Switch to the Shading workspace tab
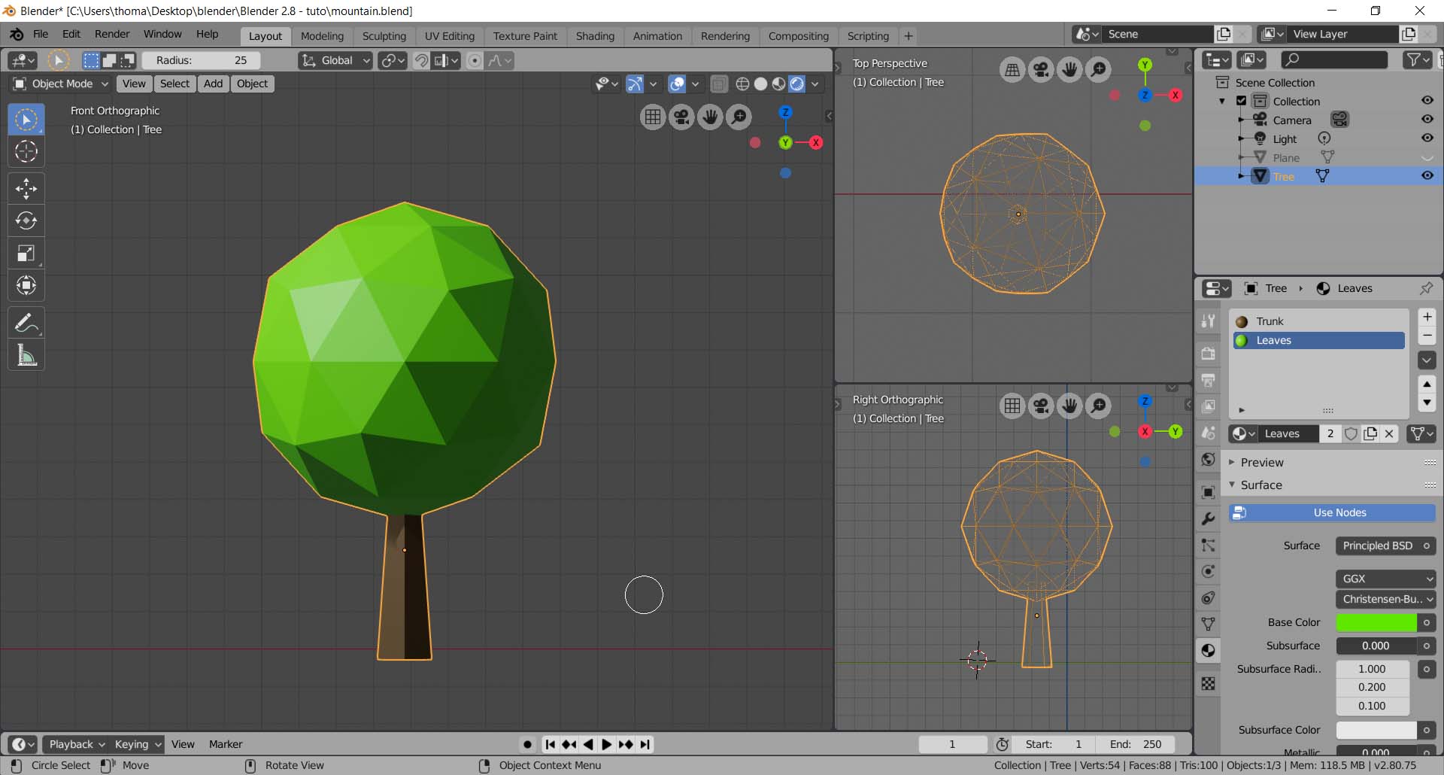The image size is (1444, 775). coord(594,36)
